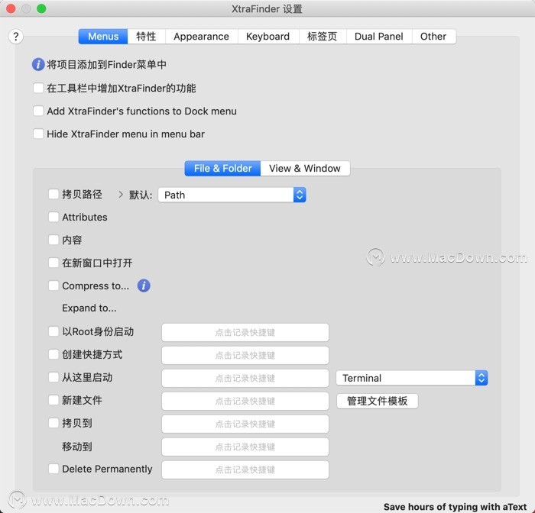This screenshot has height=513, width=535.
Task: Click the green zoom window button
Action: (41, 8)
